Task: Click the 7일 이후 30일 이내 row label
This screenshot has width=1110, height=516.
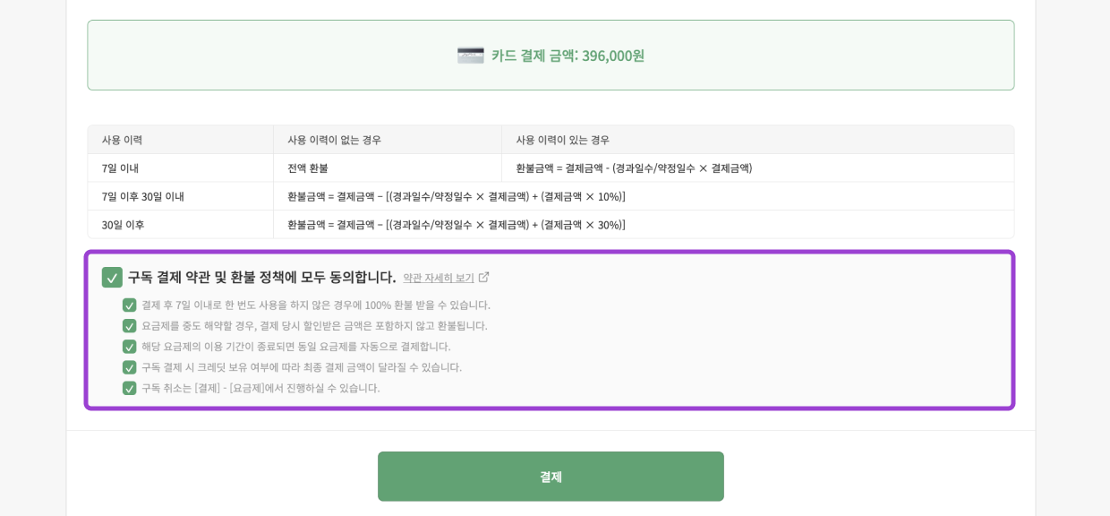Action: tap(142, 196)
